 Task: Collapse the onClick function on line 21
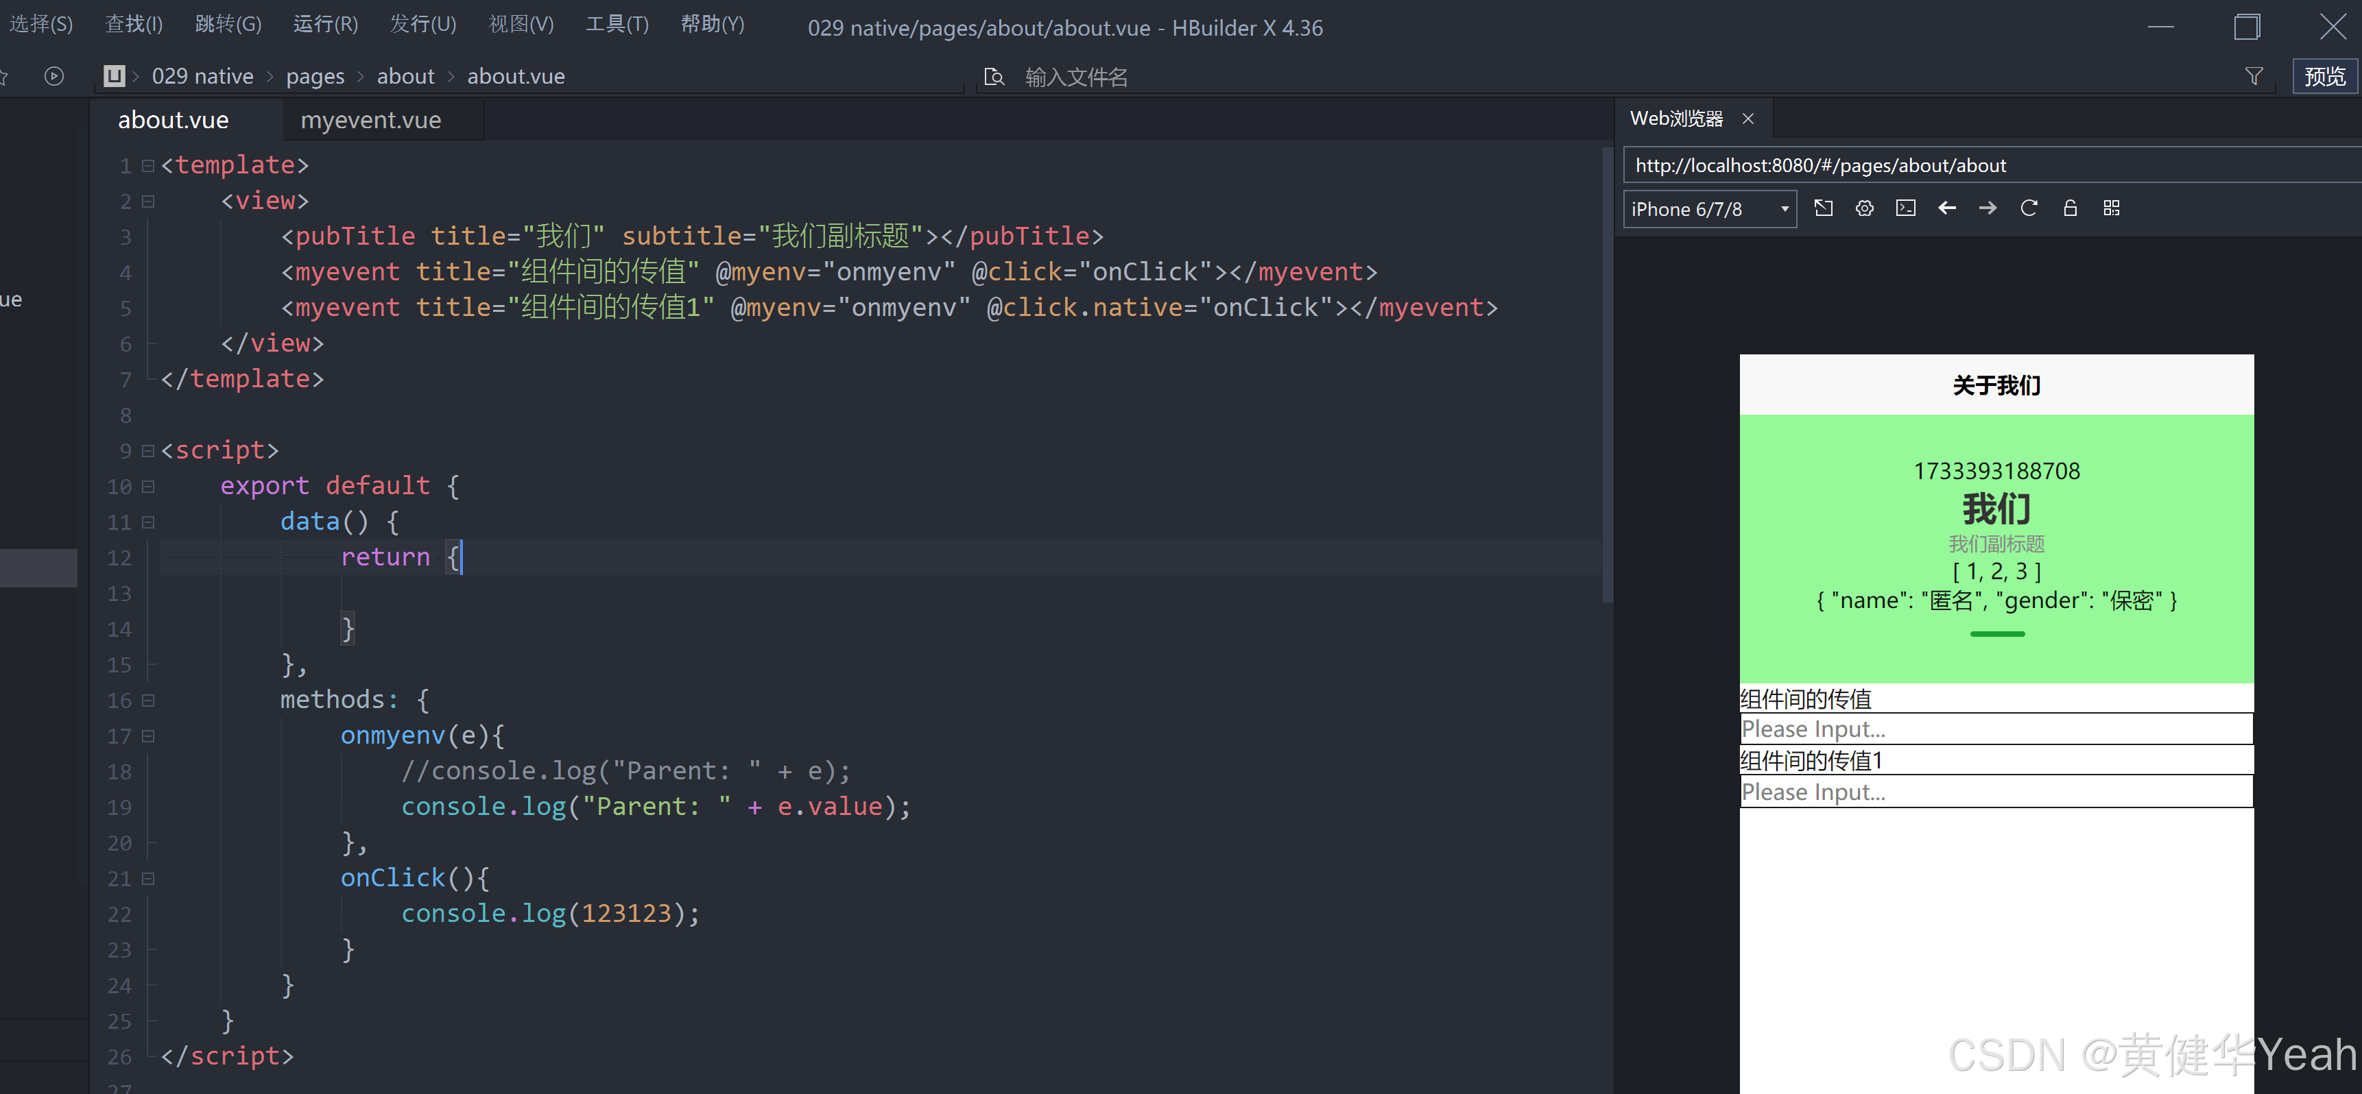[147, 879]
